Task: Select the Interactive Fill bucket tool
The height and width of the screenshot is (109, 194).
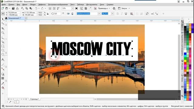Action: [x=3, y=88]
